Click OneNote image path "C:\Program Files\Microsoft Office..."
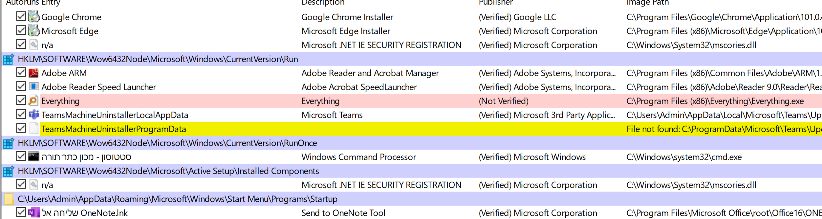The image size is (822, 219). point(724,213)
